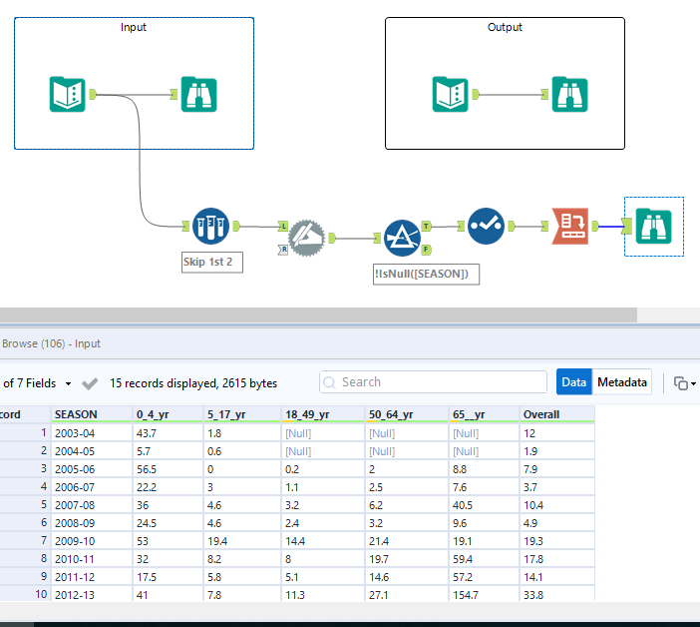
Task: Click the R input anchor of Dynamic Rename
Action: point(283,250)
